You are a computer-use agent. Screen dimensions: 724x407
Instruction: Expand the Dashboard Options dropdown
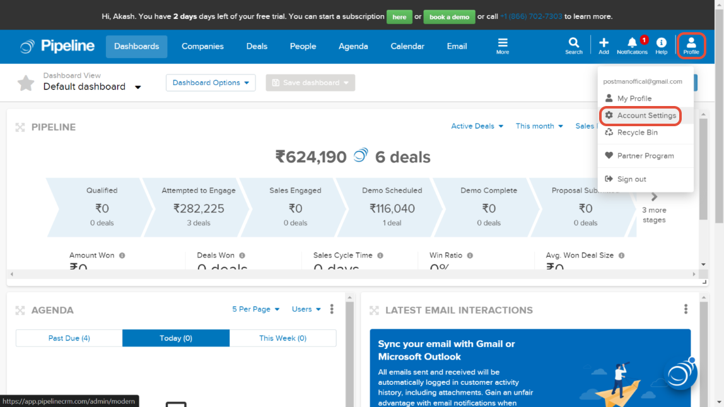211,83
